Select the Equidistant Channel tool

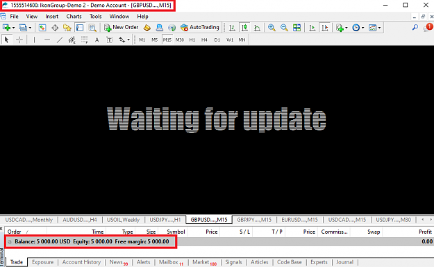click(72, 40)
